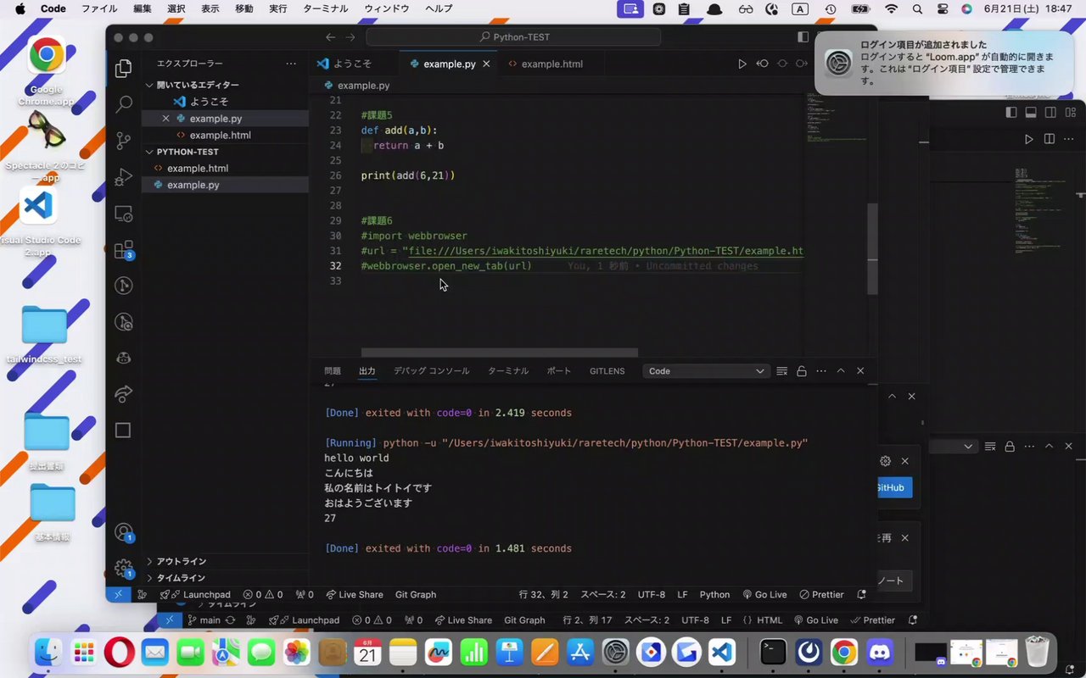This screenshot has height=678, width=1086.
Task: Open the Live Share arrow icon in activity bar
Action: pos(124,394)
